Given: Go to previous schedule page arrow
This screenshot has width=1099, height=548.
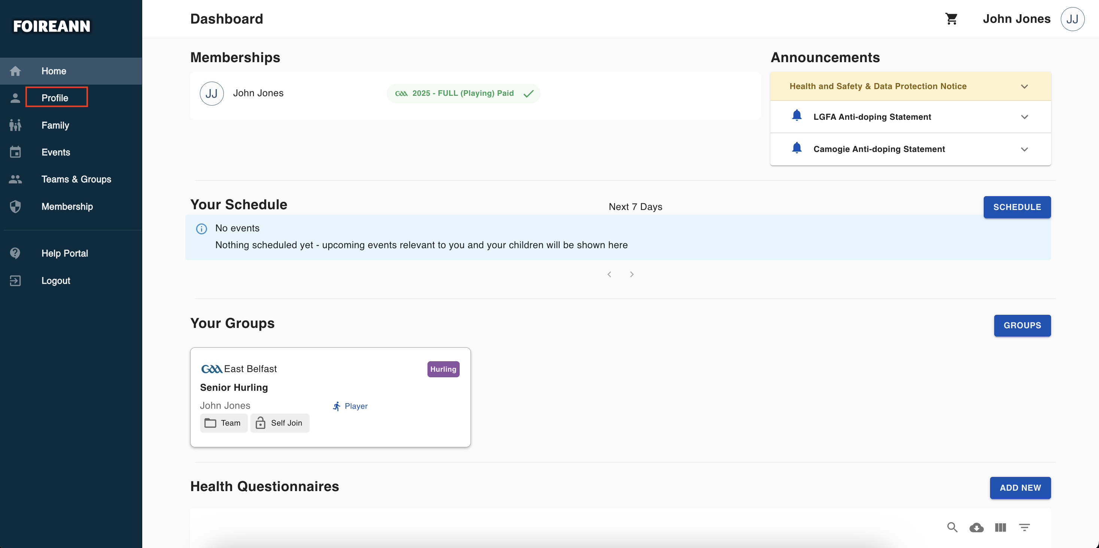Looking at the screenshot, I should point(609,274).
